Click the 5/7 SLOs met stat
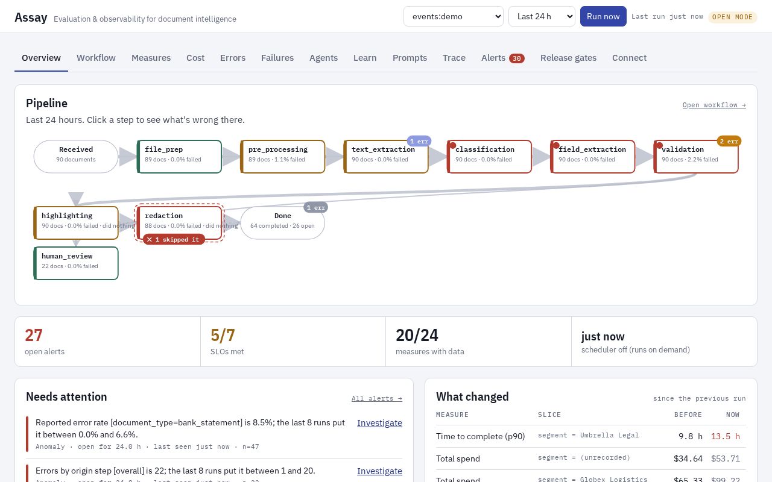Image resolution: width=772 pixels, height=482 pixels. (x=293, y=342)
